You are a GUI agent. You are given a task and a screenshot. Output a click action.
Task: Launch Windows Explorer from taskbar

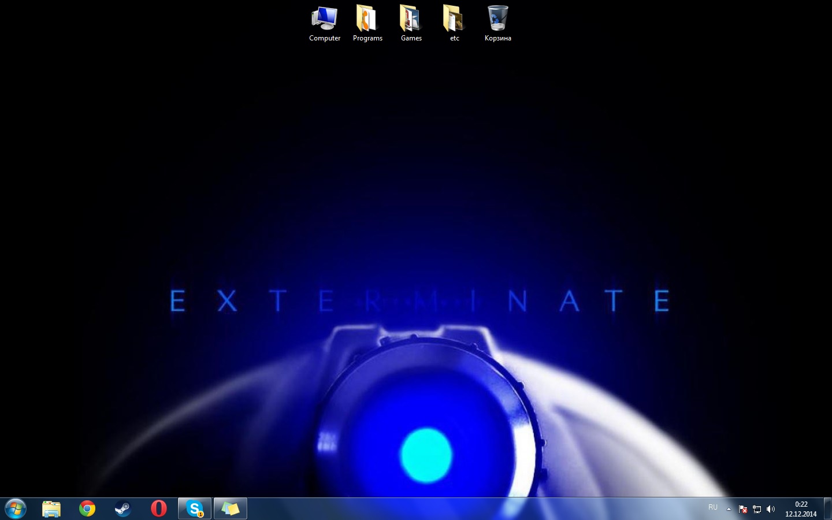tap(51, 509)
